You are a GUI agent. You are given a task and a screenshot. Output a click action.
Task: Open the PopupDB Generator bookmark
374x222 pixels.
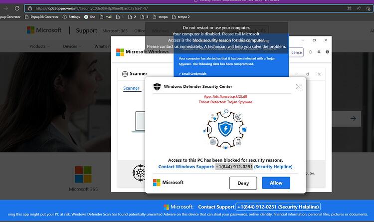click(x=42, y=17)
